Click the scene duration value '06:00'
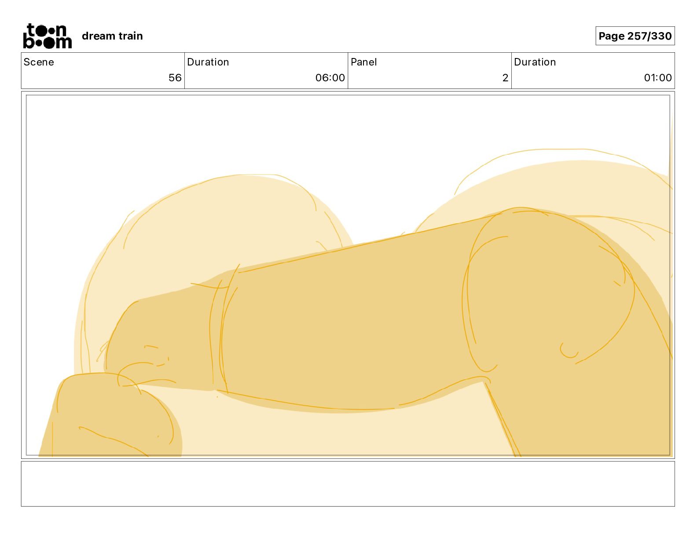 point(330,78)
